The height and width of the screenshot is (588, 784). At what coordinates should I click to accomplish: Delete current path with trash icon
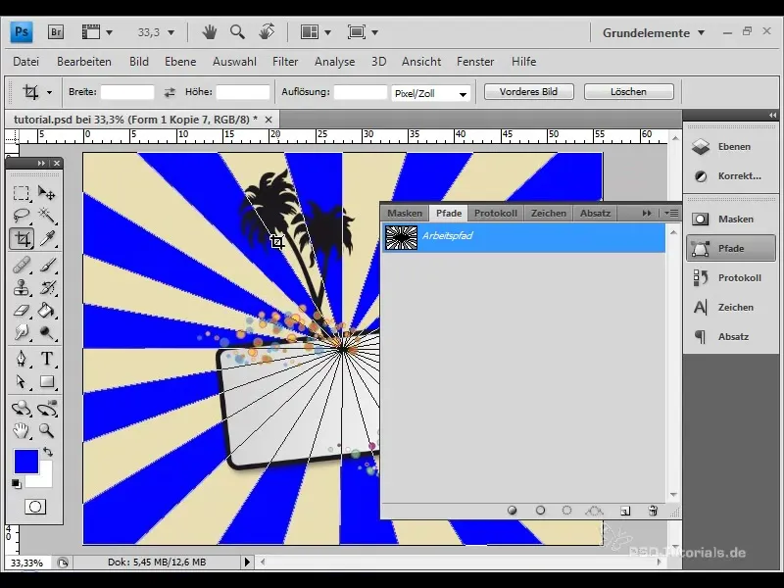click(x=653, y=511)
